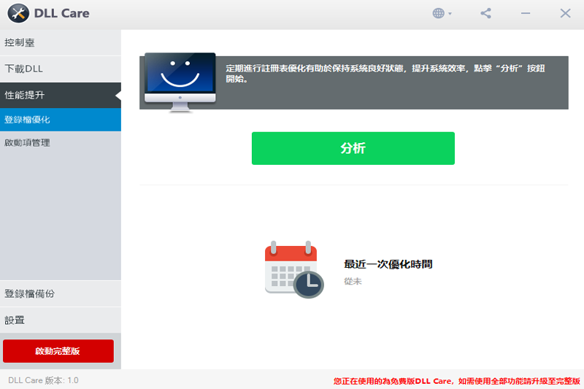Viewport: 584px width, 389px height.
Task: Select 下載DLL in the sidebar
Action: click(x=61, y=69)
